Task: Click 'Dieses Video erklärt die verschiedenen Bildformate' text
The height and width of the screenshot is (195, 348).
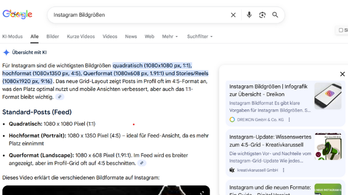Action: pyautogui.click(x=81, y=177)
